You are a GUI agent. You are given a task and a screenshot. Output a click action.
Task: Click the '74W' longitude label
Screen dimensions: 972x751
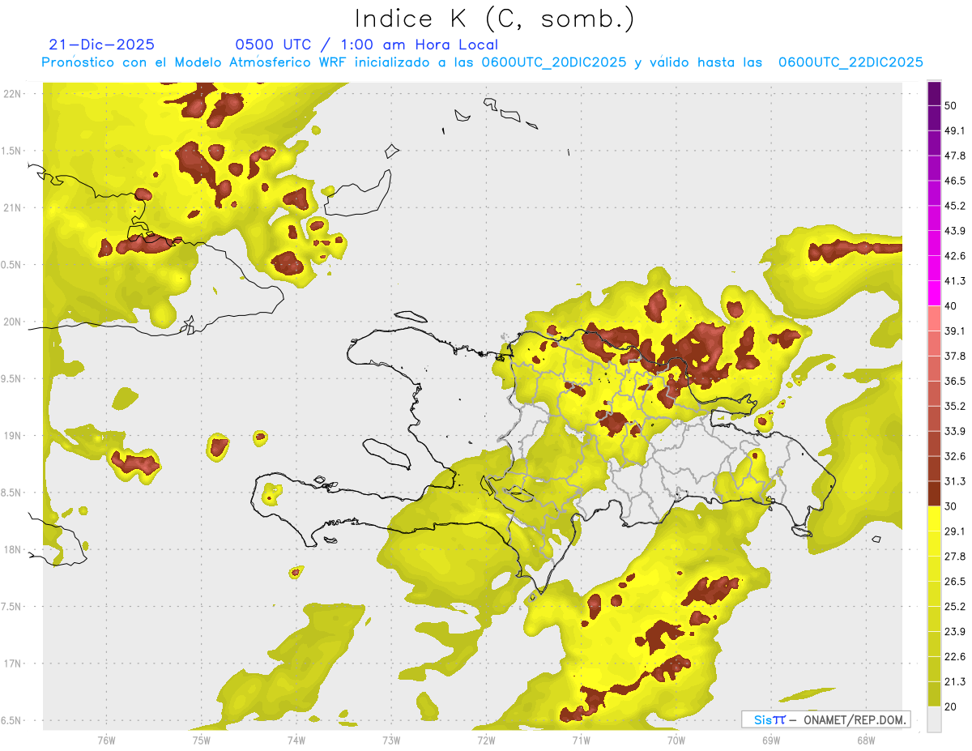296,740
